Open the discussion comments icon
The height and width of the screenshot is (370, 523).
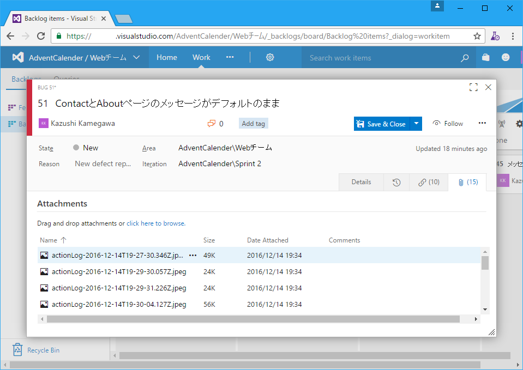tap(212, 124)
